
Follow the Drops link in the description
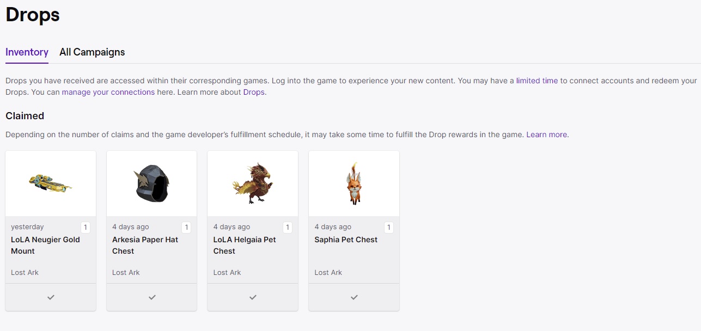tap(254, 92)
